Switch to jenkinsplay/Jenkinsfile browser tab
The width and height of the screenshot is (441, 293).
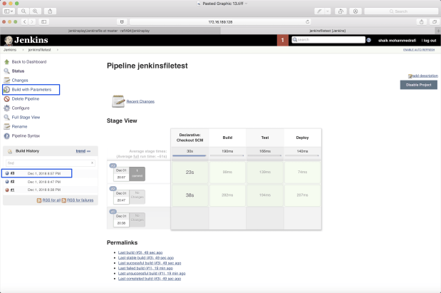click(x=109, y=31)
